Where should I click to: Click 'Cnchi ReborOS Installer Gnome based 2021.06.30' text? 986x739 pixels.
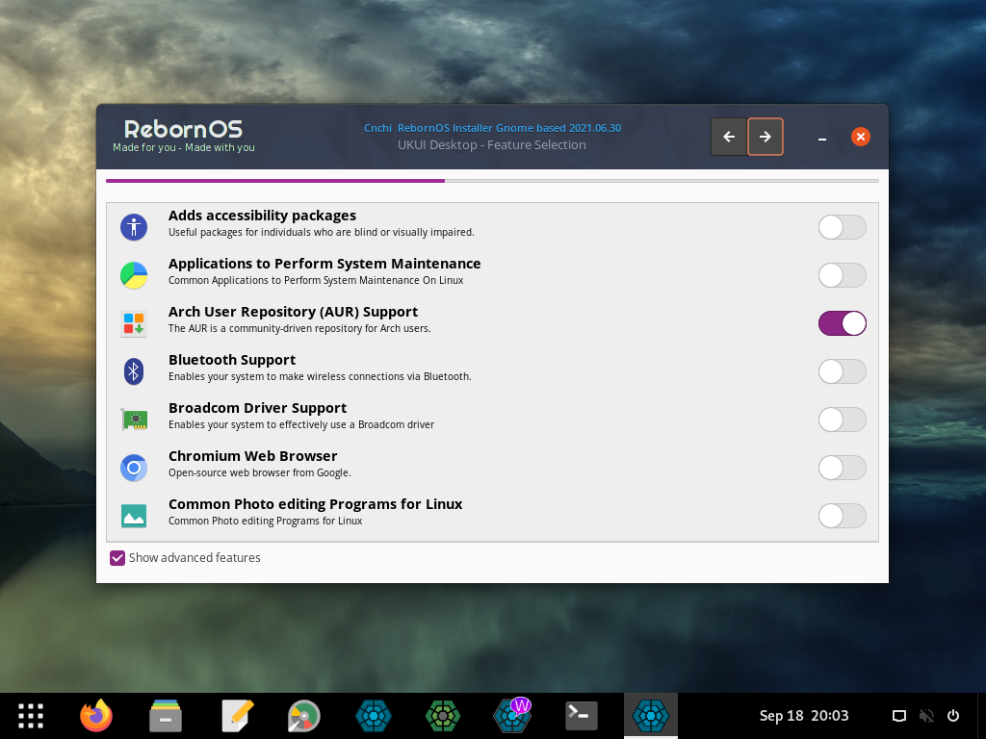492,128
